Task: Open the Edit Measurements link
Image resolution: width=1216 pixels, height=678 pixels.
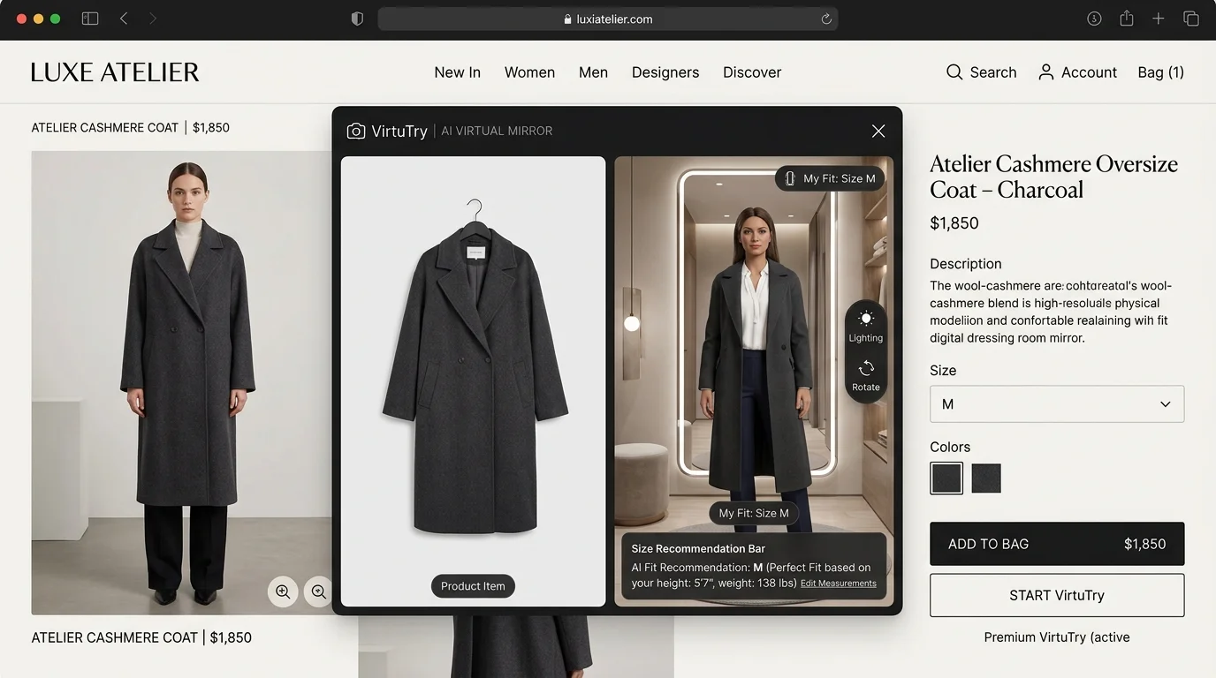Action: coord(839,584)
